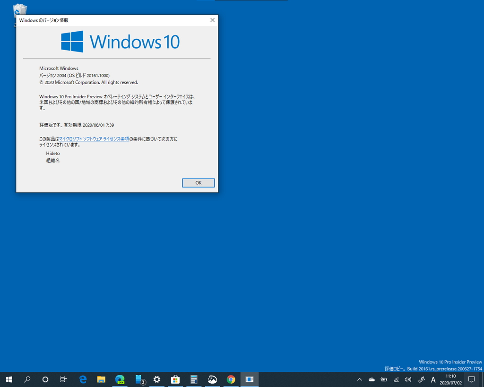Launch Google Chrome
This screenshot has height=387, width=484.
point(231,379)
